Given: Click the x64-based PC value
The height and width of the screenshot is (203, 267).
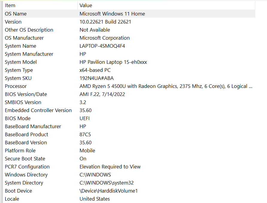Looking at the screenshot, I should pyautogui.click(x=95, y=70).
